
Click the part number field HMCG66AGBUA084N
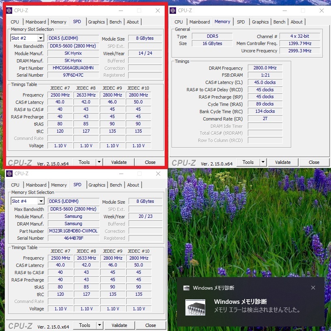click(73, 68)
